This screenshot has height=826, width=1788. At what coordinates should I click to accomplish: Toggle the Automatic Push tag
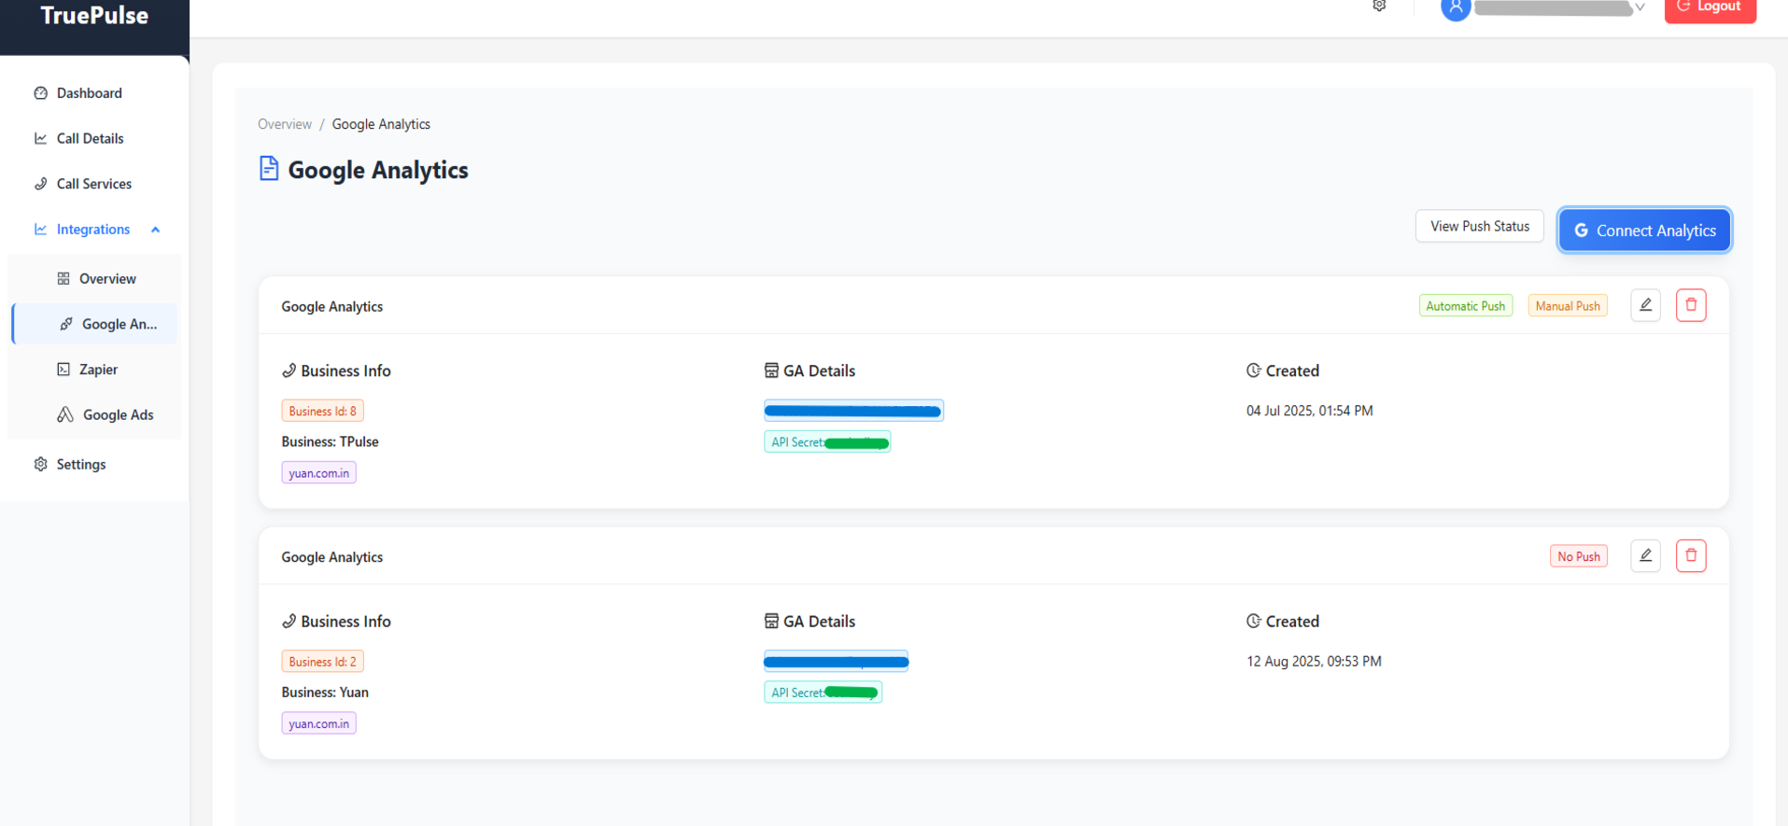point(1465,306)
